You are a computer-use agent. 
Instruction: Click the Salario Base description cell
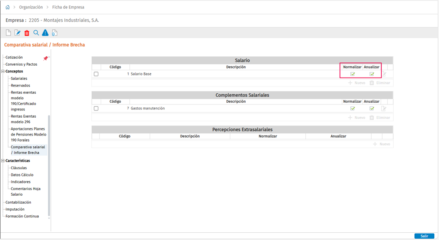[236, 74]
